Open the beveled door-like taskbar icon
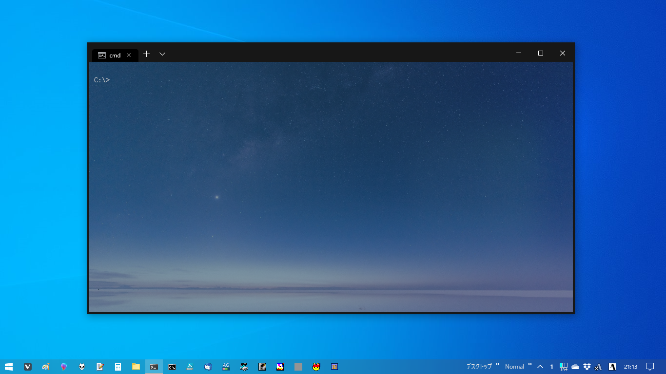The width and height of the screenshot is (666, 374). (262, 367)
